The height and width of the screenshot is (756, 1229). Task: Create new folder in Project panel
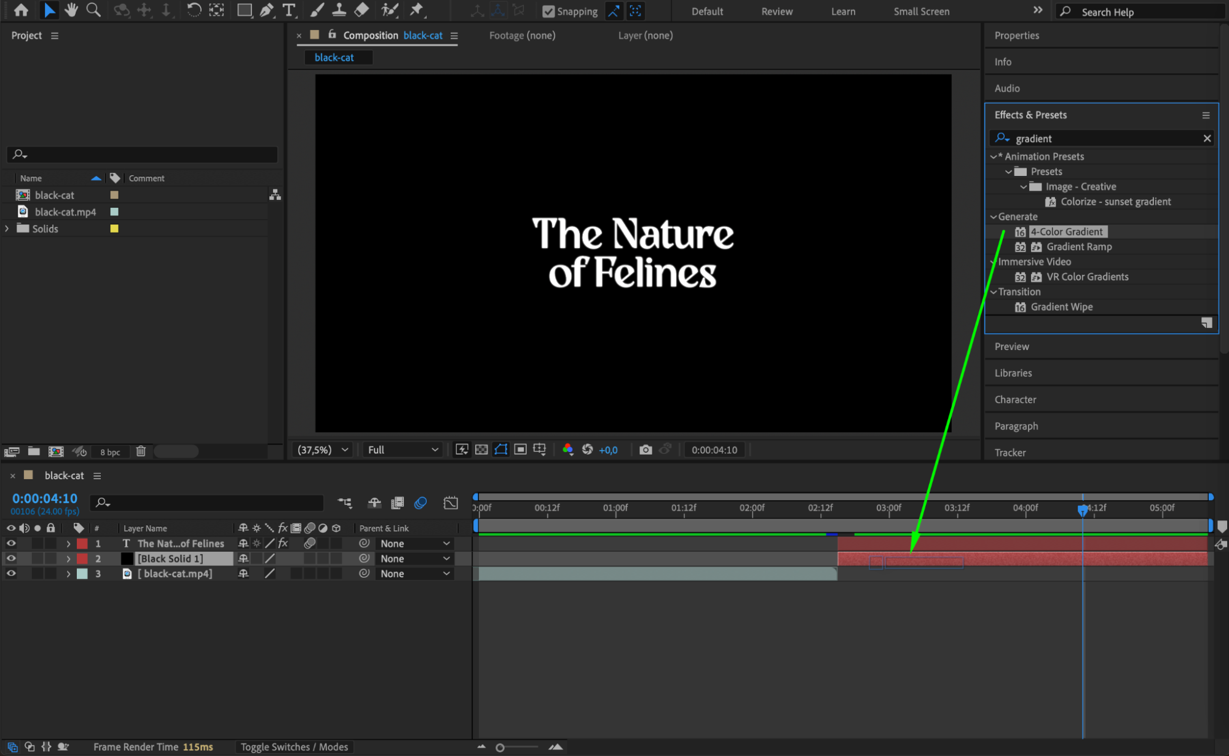tap(34, 452)
